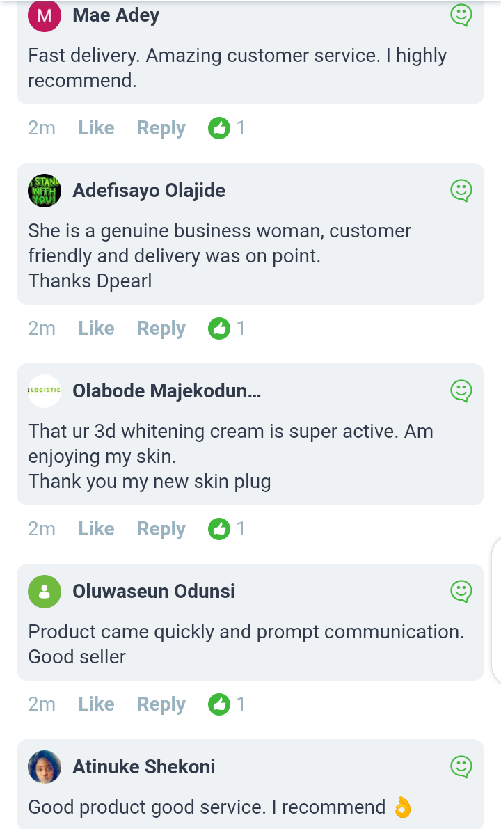This screenshot has width=501, height=829.
Task: Click smiley icon on Olabode Majekodun's comment
Action: coord(461,390)
